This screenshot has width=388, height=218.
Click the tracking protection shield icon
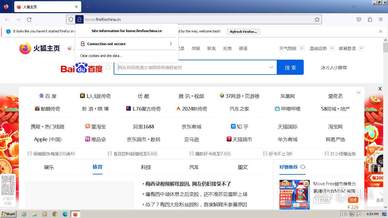click(x=71, y=19)
